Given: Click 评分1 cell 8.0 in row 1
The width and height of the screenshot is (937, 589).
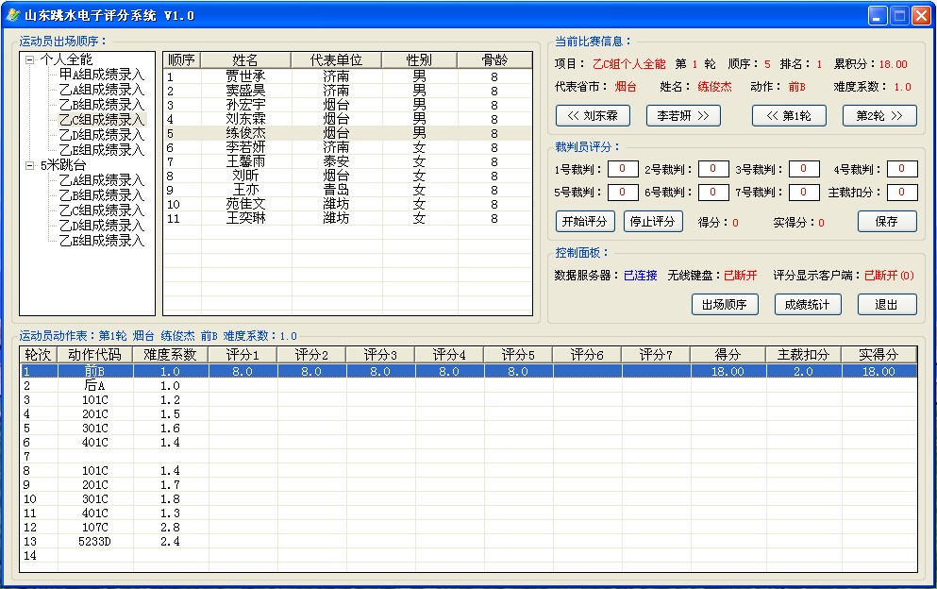Looking at the screenshot, I should [243, 371].
